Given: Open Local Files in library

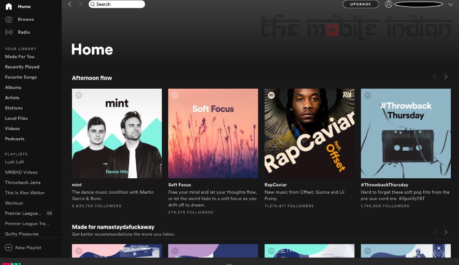Looking at the screenshot, I should point(16,118).
